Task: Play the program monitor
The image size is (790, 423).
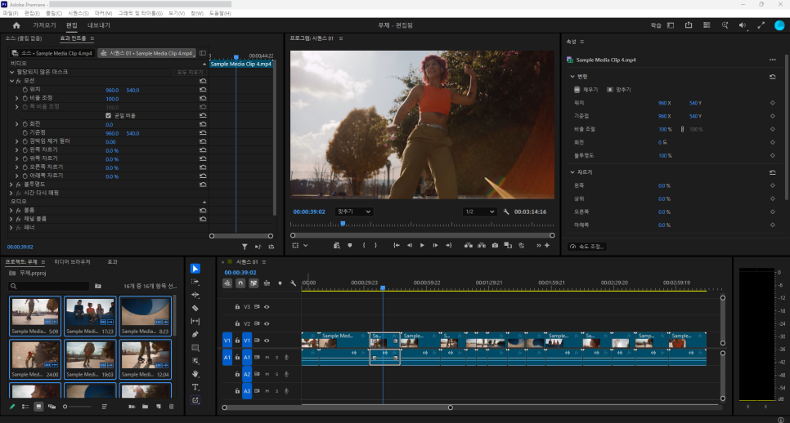Action: (x=422, y=246)
